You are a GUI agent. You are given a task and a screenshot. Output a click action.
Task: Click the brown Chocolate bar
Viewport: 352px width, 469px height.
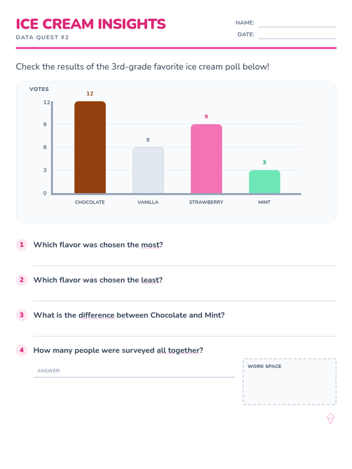tap(90, 147)
